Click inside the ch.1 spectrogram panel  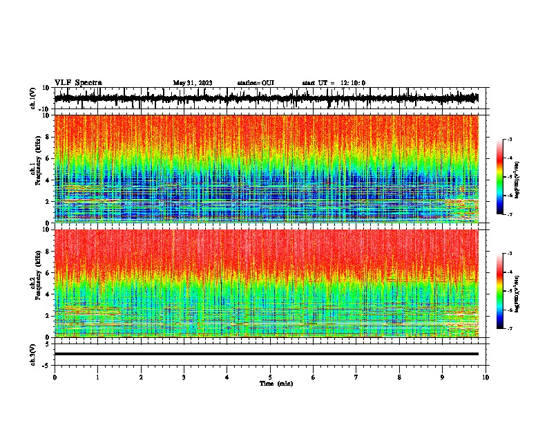pyautogui.click(x=267, y=169)
